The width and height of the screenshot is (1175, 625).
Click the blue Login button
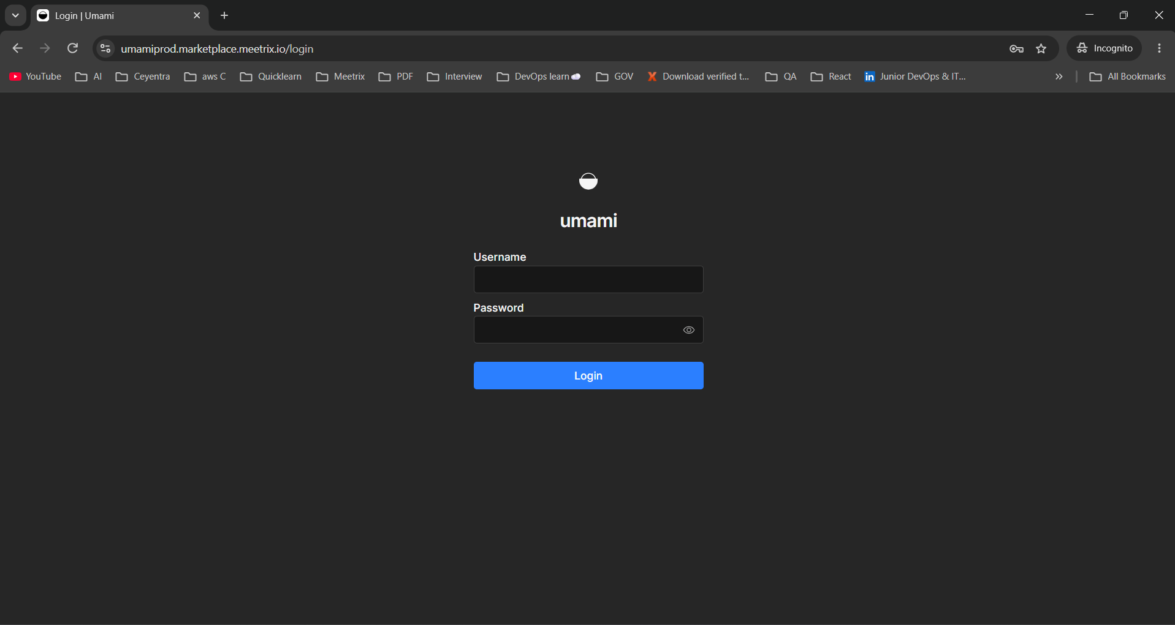[588, 376]
